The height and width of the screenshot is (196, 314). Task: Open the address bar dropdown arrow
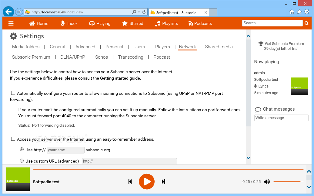(139, 12)
